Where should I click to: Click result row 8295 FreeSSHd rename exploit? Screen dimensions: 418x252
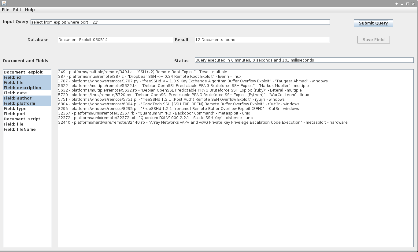pyautogui.click(x=178, y=109)
